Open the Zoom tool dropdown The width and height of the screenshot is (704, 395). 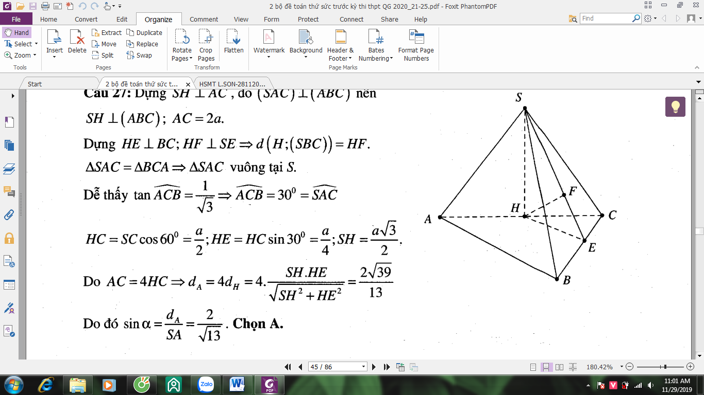click(x=35, y=55)
